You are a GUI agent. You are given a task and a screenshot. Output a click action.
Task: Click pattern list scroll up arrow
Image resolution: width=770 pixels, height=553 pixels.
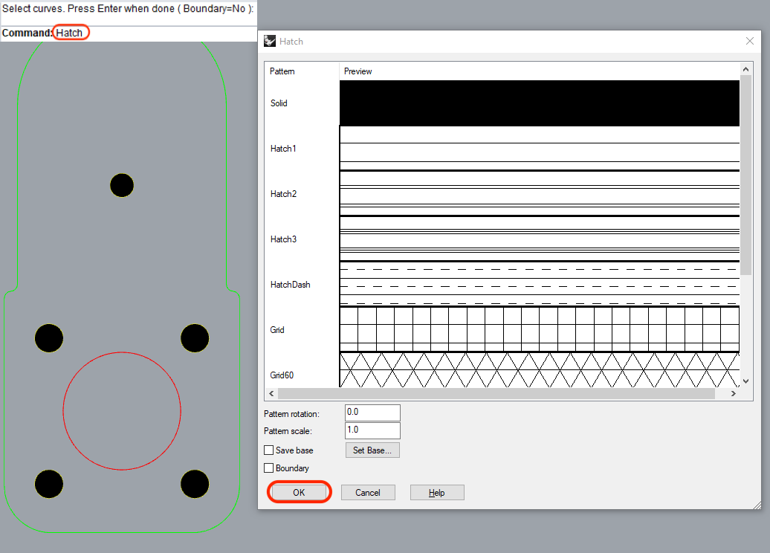coord(746,70)
